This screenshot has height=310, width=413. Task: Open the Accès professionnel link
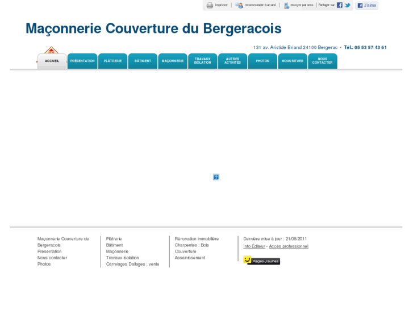point(289,246)
